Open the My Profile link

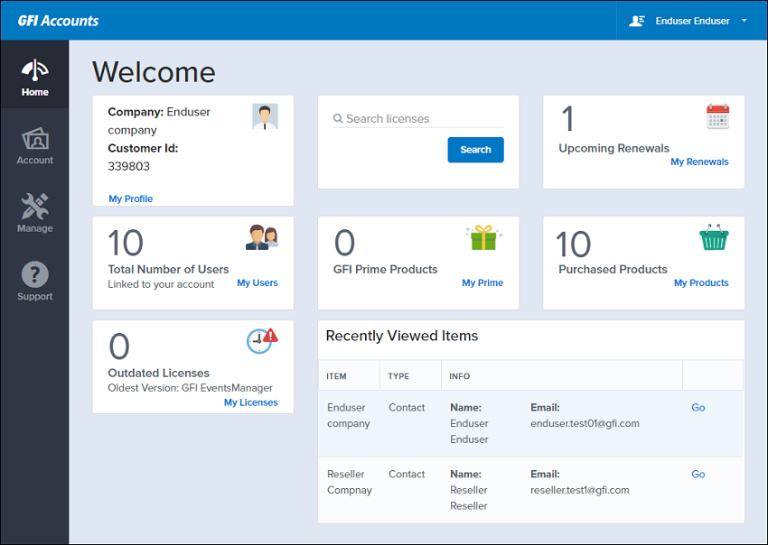pos(131,199)
